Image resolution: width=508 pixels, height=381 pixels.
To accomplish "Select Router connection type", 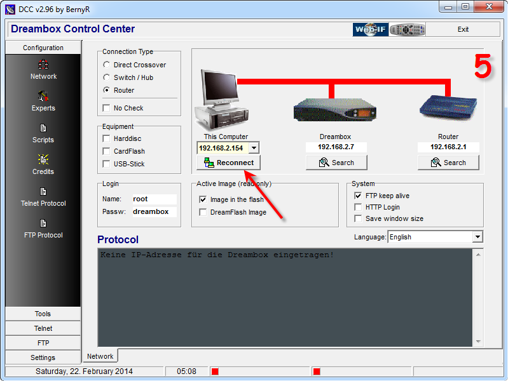I will coord(106,90).
